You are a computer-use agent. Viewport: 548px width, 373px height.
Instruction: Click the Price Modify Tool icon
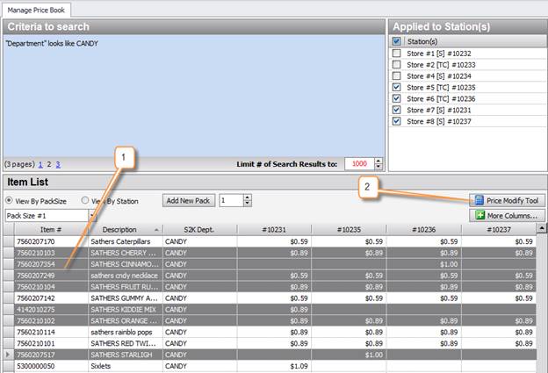(478, 200)
